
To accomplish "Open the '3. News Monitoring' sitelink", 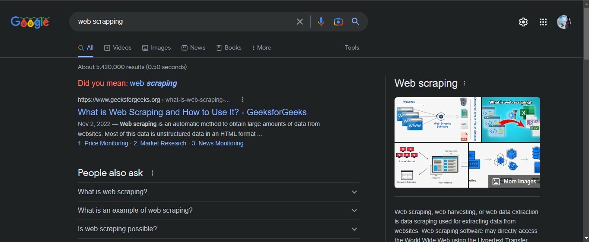I will pos(217,143).
